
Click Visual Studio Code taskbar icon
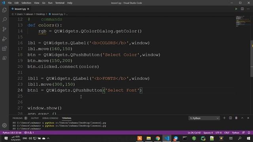click(167, 138)
